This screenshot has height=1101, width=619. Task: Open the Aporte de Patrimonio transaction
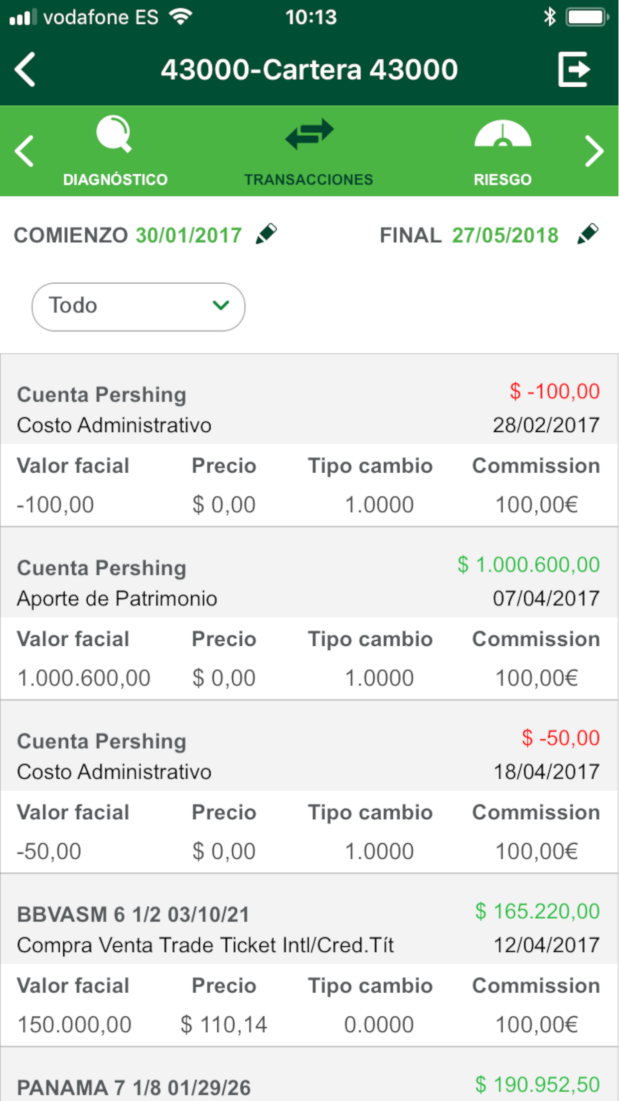[x=309, y=583]
